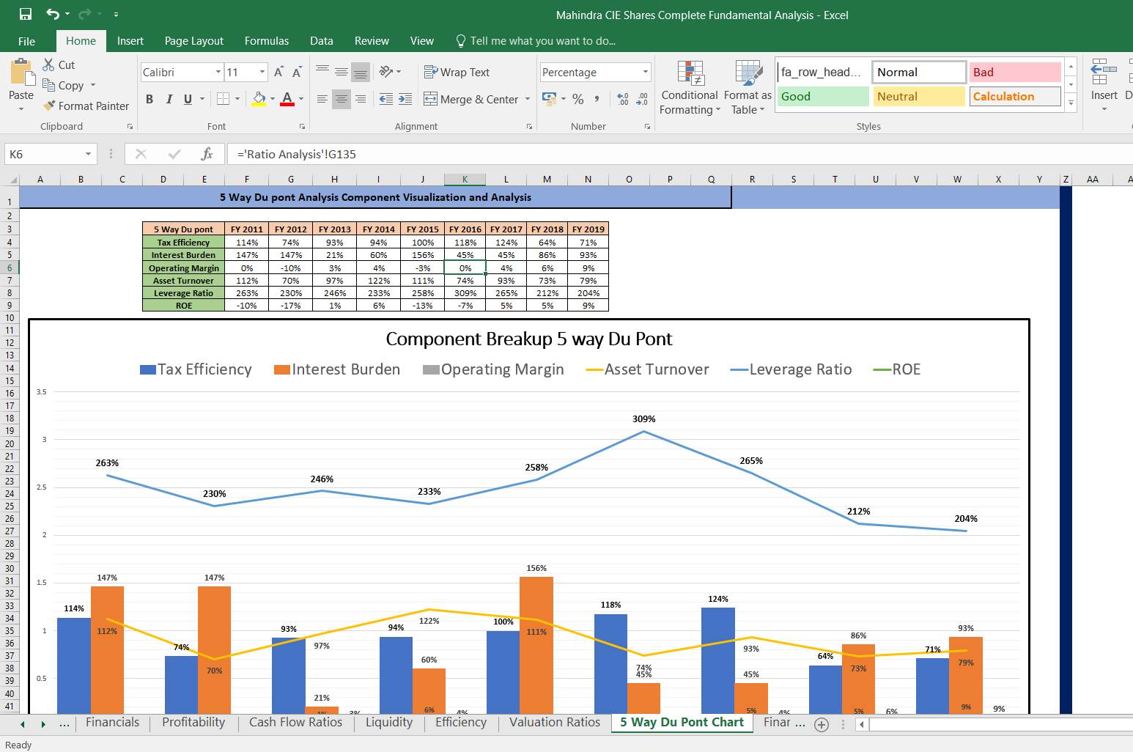Apply the Calculation cell style
The image size is (1133, 752).
1015,96
